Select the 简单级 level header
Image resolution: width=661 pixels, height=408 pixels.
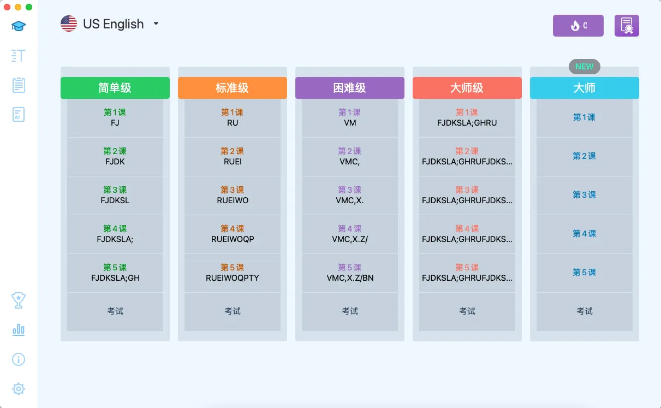click(115, 88)
